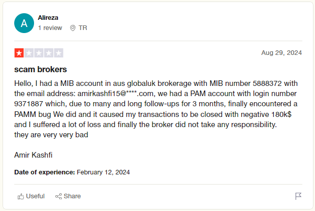Click the 'Date of experience' bold label
Image resolution: width=315 pixels, height=211 pixels.
[45, 172]
